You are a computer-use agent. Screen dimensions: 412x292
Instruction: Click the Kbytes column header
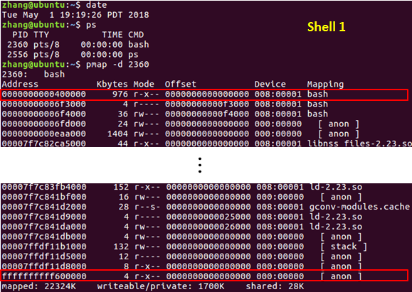pos(112,85)
